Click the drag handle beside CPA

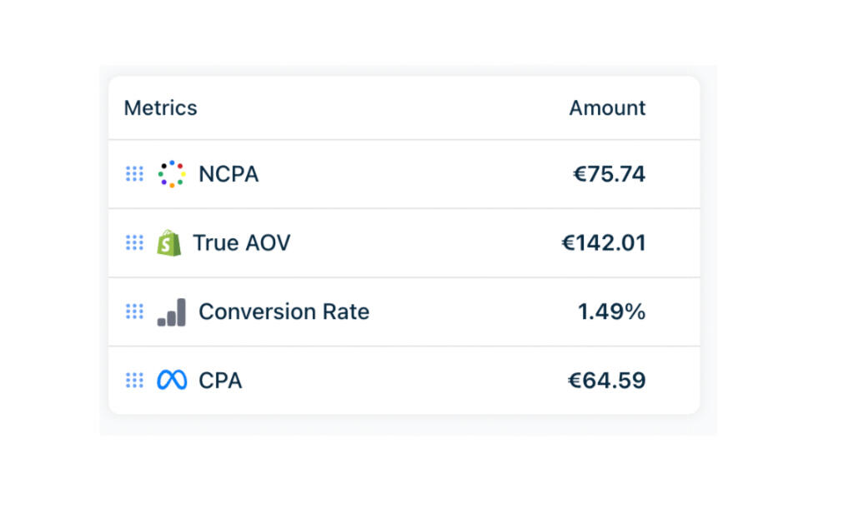[134, 381]
